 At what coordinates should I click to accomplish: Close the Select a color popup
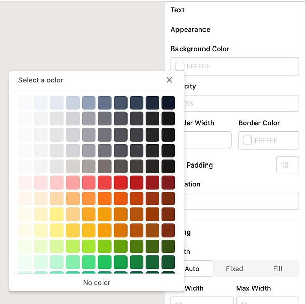pos(169,80)
